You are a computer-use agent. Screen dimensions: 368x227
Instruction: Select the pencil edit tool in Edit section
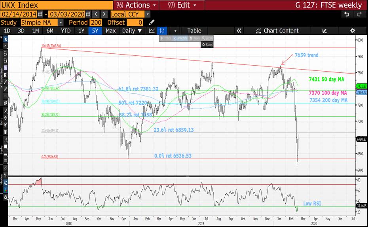pyautogui.click(x=6, y=111)
